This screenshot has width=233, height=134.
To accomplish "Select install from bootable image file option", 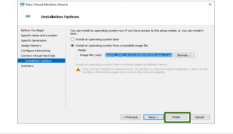I will pos(72,46).
